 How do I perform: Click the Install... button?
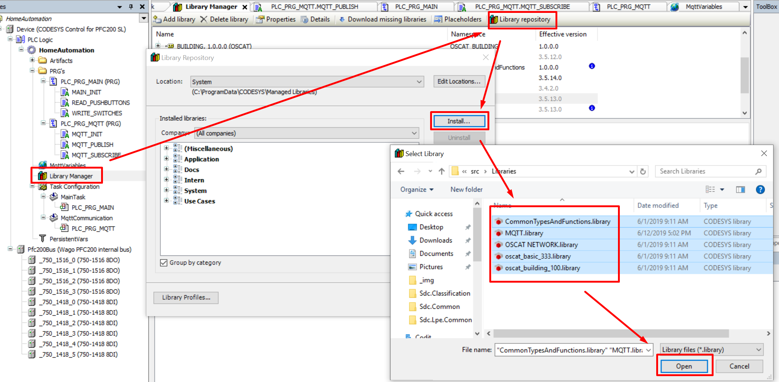[459, 121]
